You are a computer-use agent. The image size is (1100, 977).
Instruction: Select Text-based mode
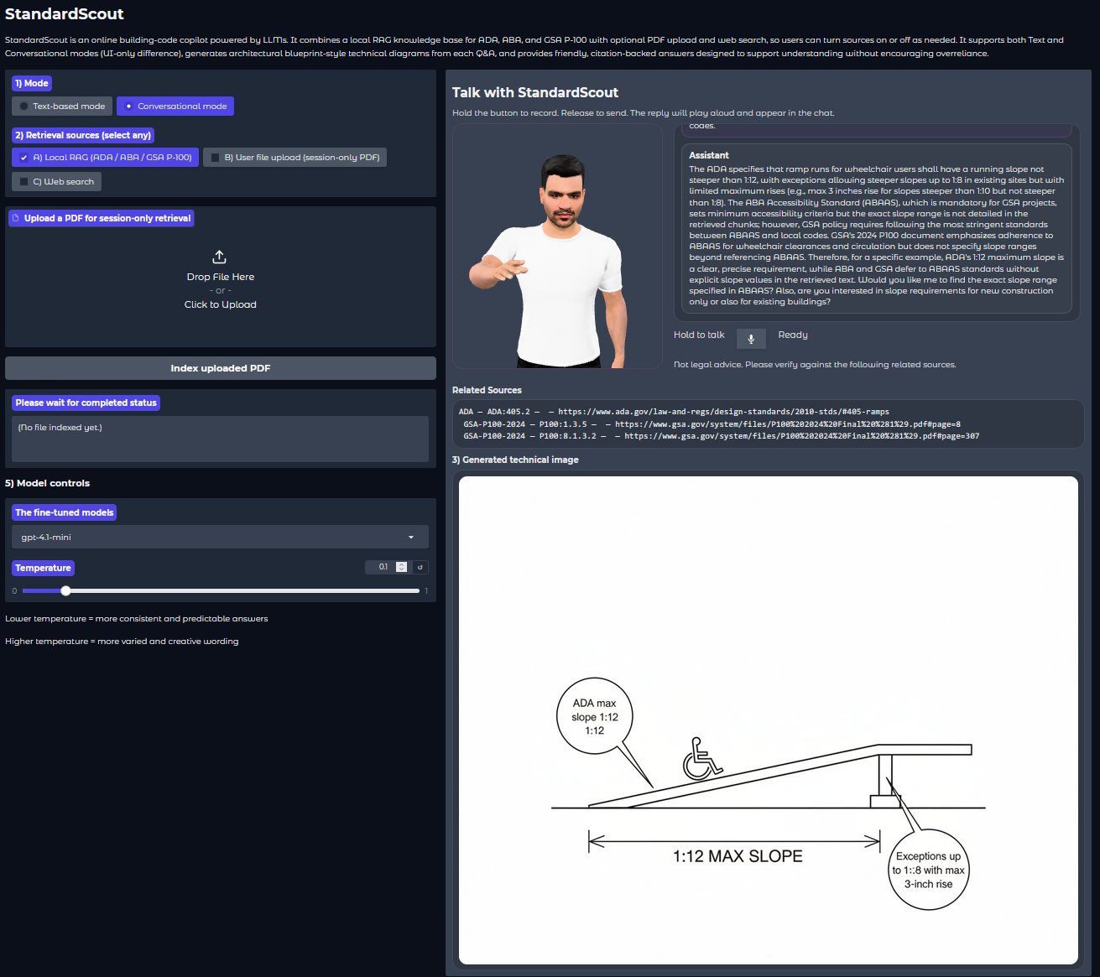(x=61, y=106)
